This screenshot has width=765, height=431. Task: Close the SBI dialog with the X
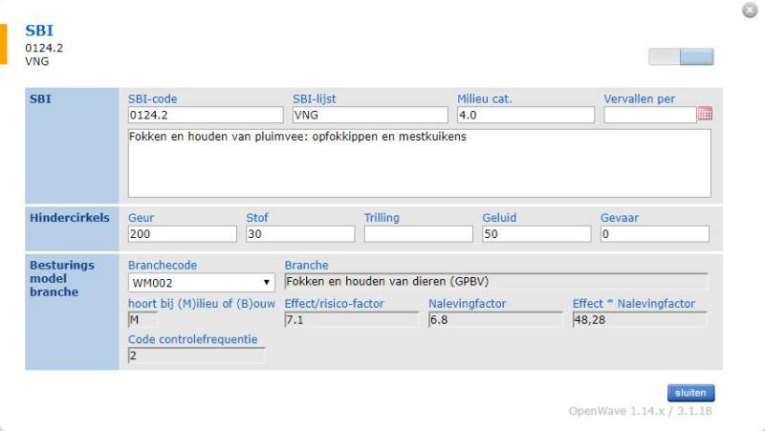point(750,11)
